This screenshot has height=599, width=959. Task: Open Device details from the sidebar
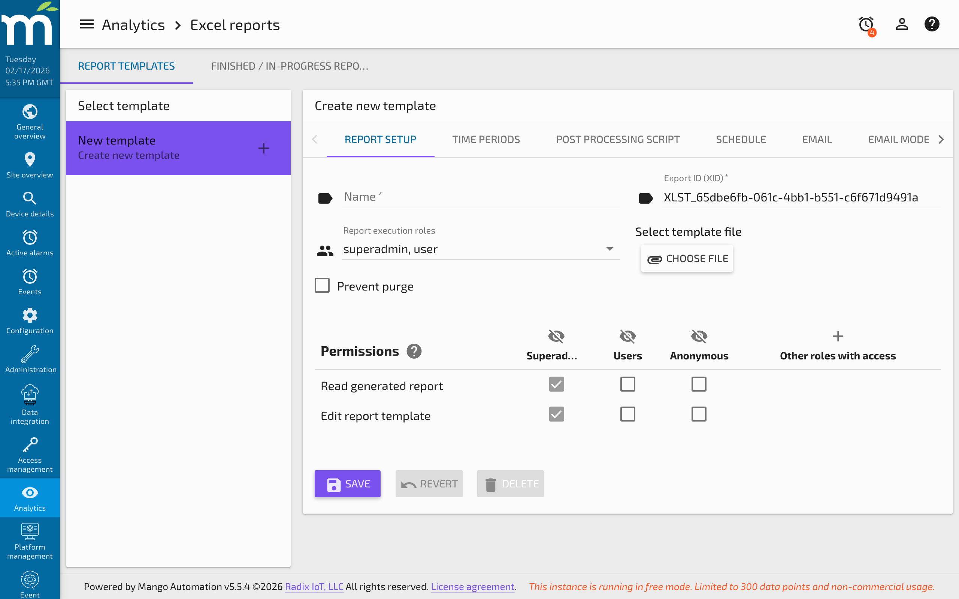[x=30, y=203]
